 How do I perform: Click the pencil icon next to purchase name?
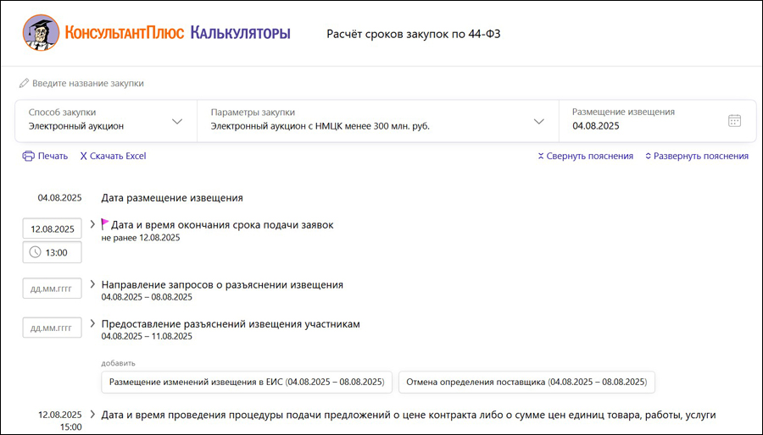[x=24, y=84]
